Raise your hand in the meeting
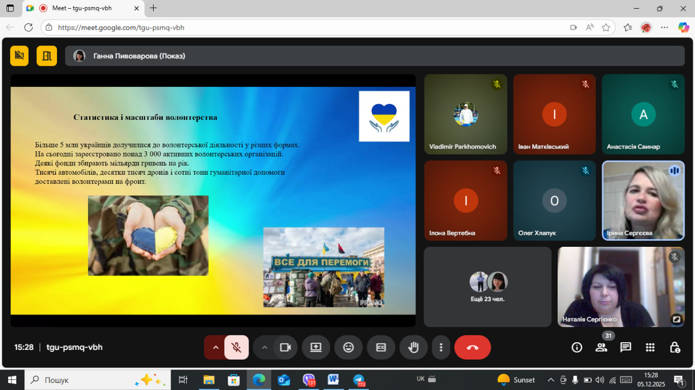The height and width of the screenshot is (390, 695). (x=413, y=347)
